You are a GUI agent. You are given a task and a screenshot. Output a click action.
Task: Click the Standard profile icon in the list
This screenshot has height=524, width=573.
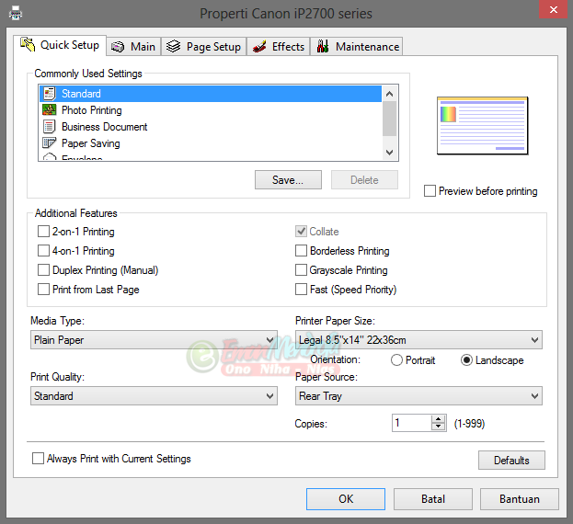50,94
